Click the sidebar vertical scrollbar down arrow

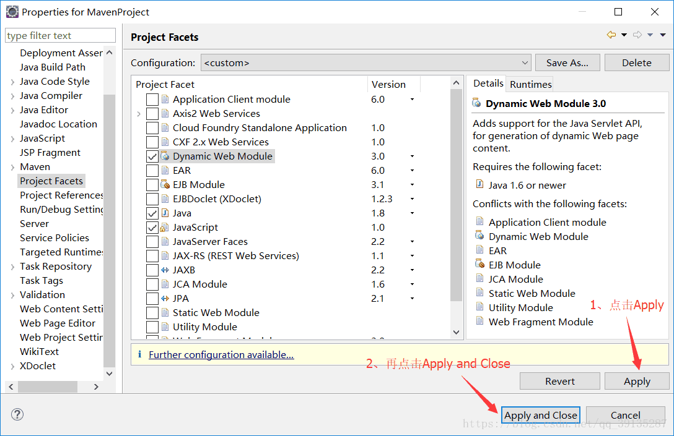109,374
